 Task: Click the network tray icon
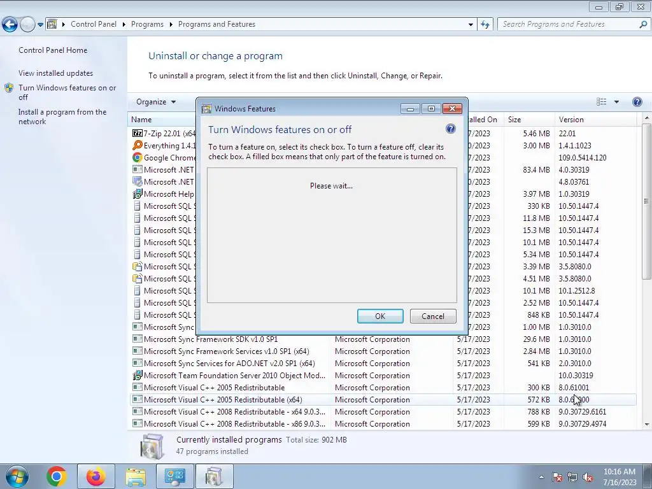(572, 477)
